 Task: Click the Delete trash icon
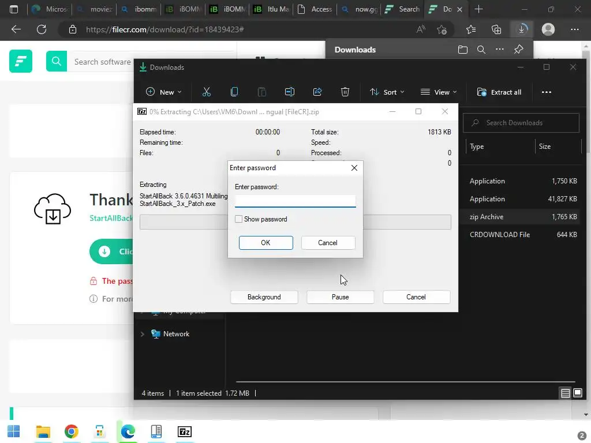[x=345, y=92]
